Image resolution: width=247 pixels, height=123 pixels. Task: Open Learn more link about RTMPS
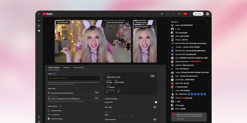tap(81, 102)
